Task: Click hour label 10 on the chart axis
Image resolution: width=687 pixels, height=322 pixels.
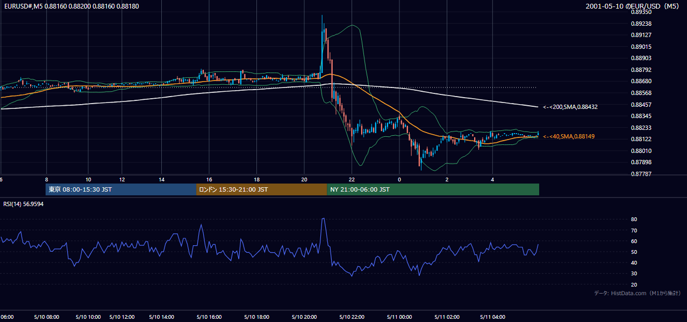Action: click(x=88, y=179)
